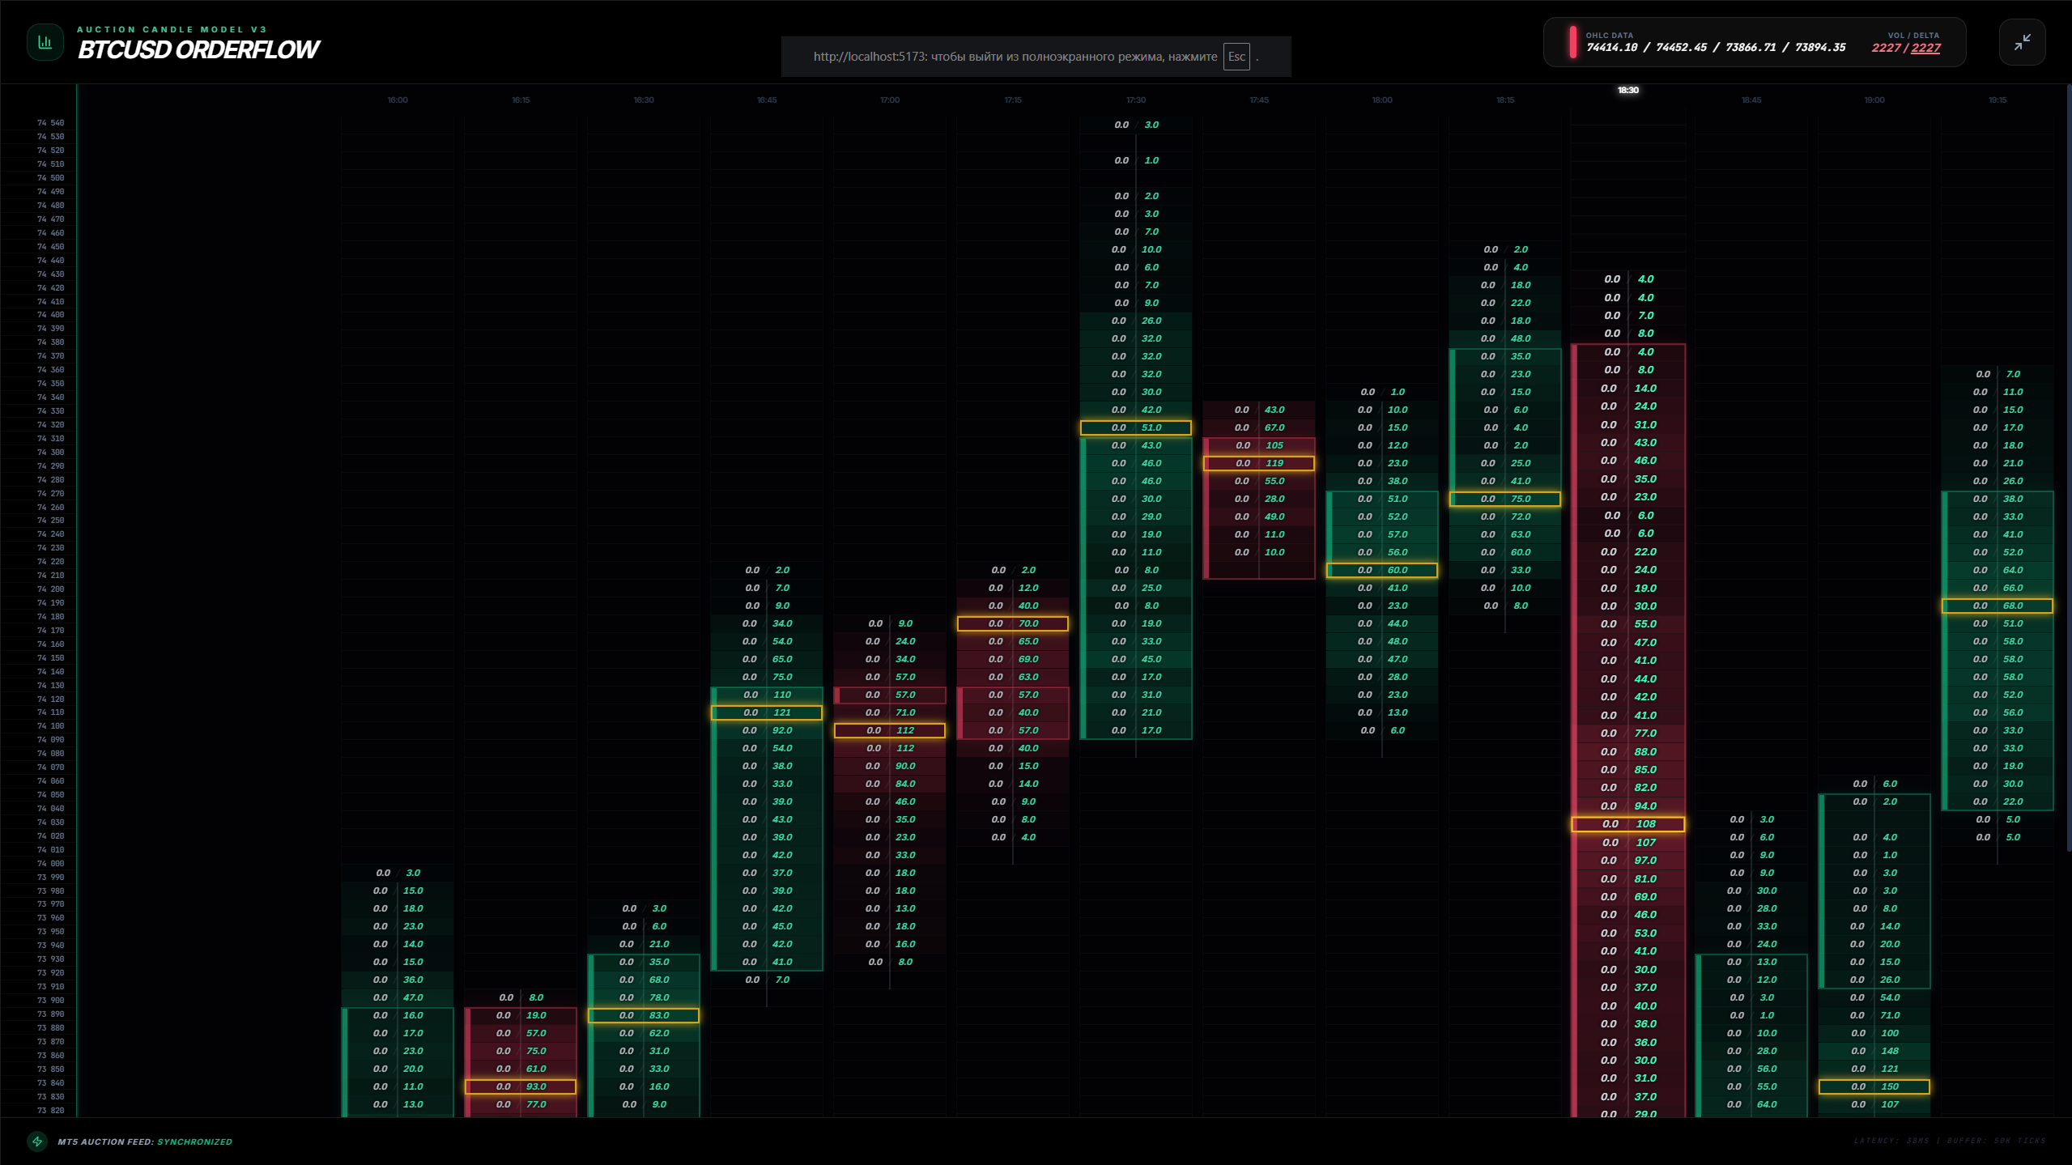2072x1165 pixels.
Task: Select the 18:45 time column header
Action: pyautogui.click(x=1751, y=100)
